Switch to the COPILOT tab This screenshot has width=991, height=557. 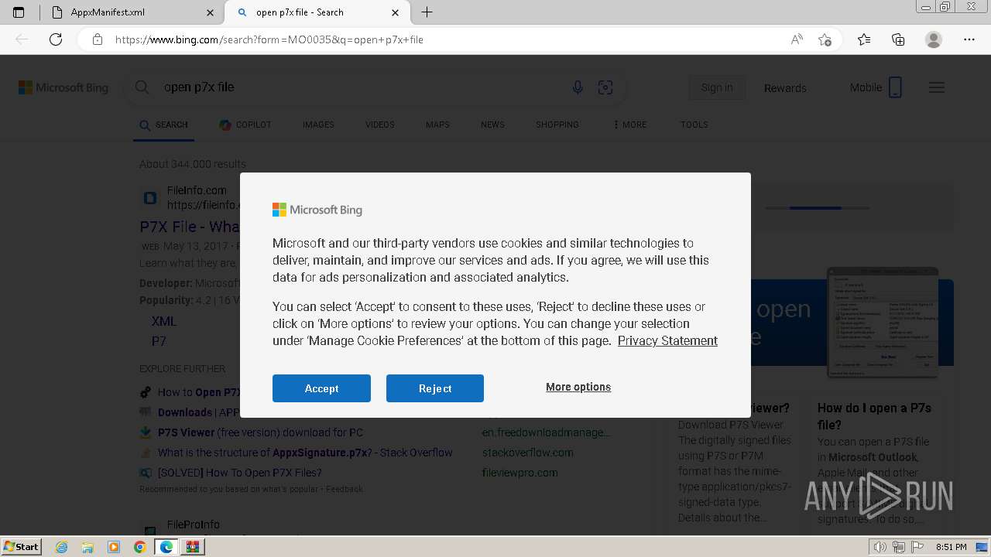[245, 125]
